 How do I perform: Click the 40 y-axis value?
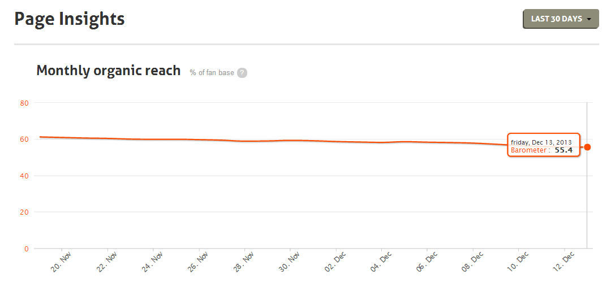pos(24,176)
